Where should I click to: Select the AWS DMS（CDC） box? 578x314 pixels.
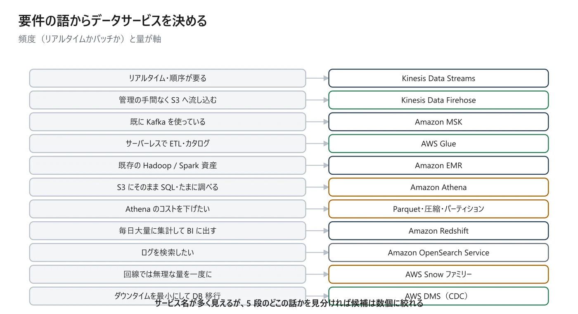point(438,296)
